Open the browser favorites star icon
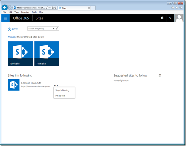The width and height of the screenshot is (186, 146). coord(177,8)
